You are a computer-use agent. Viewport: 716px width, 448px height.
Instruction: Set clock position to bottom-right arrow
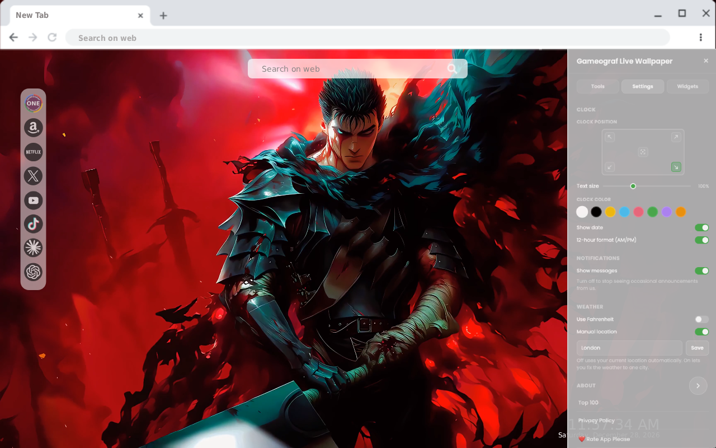click(676, 167)
